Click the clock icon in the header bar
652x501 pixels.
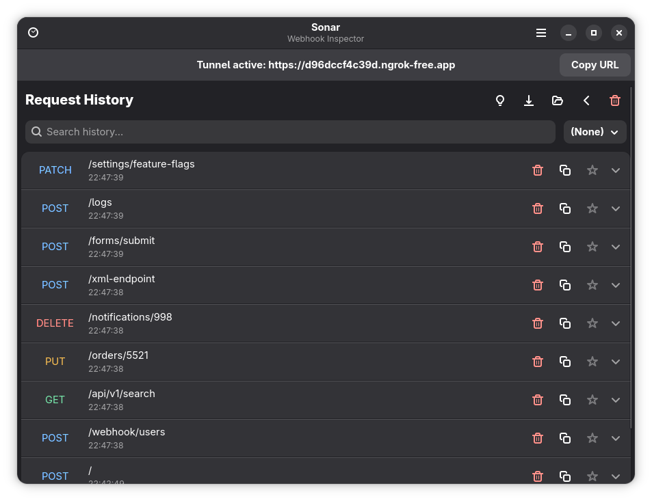coord(34,32)
